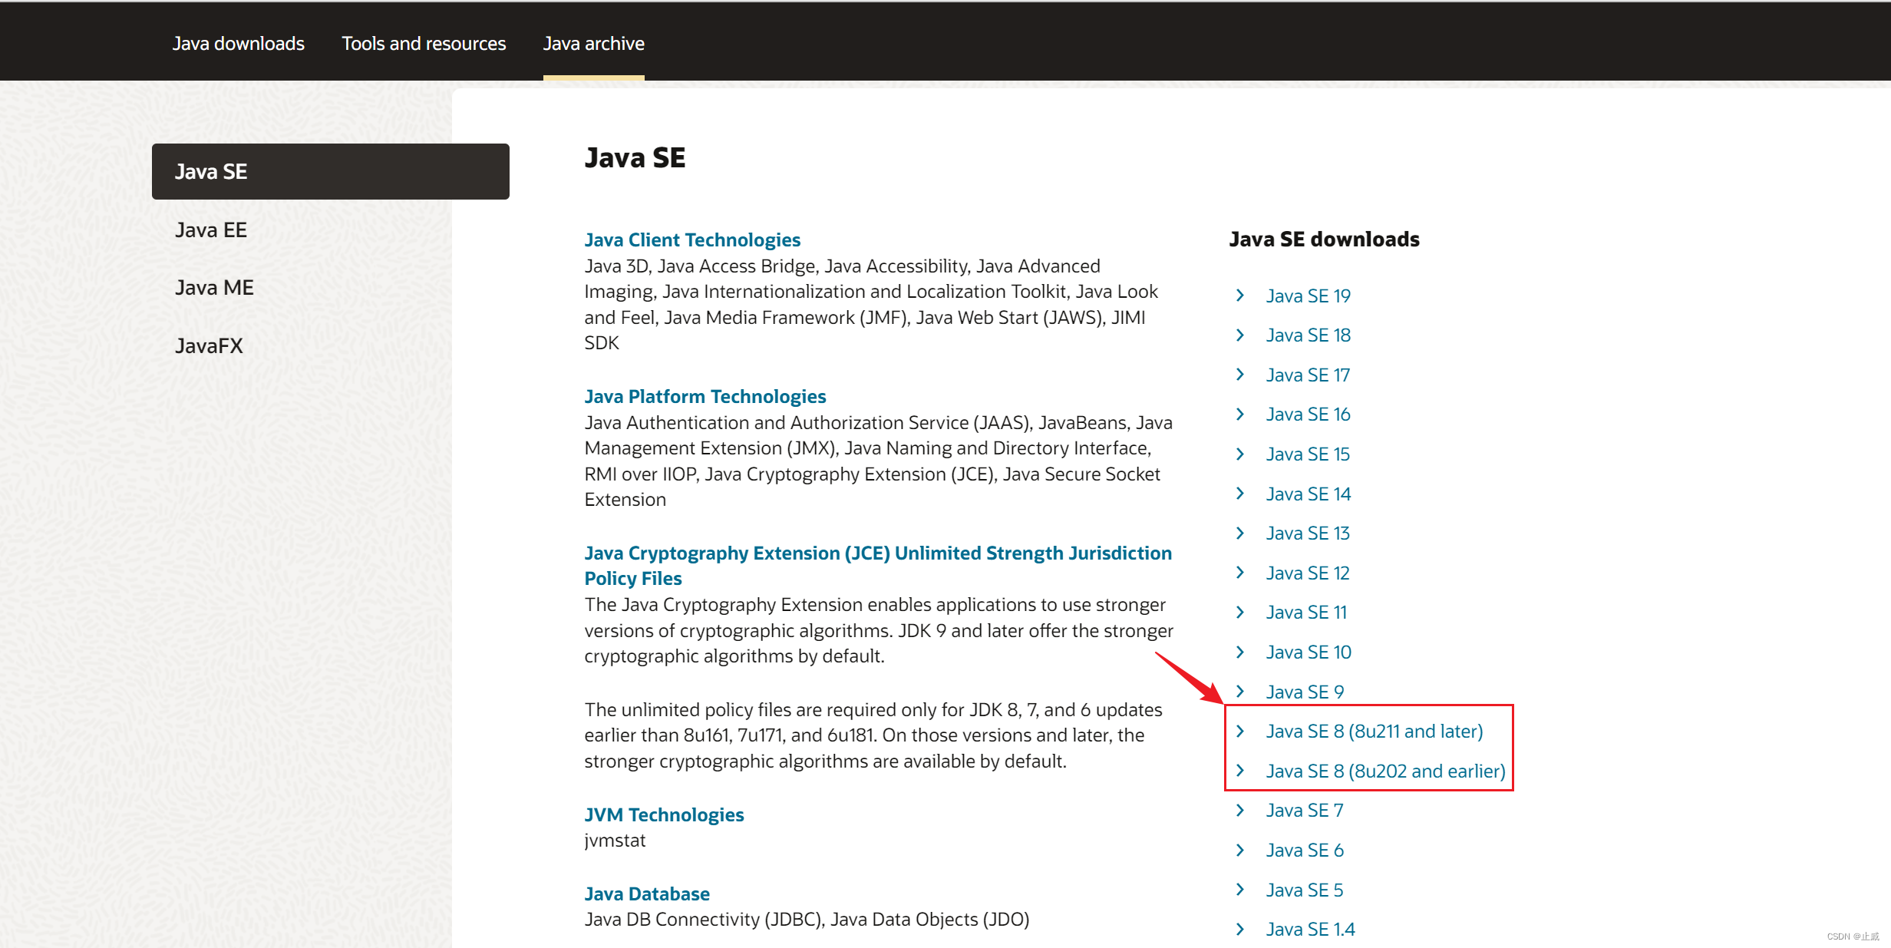The height and width of the screenshot is (948, 1891).
Task: Open the JVM Technologies link
Action: click(x=664, y=815)
